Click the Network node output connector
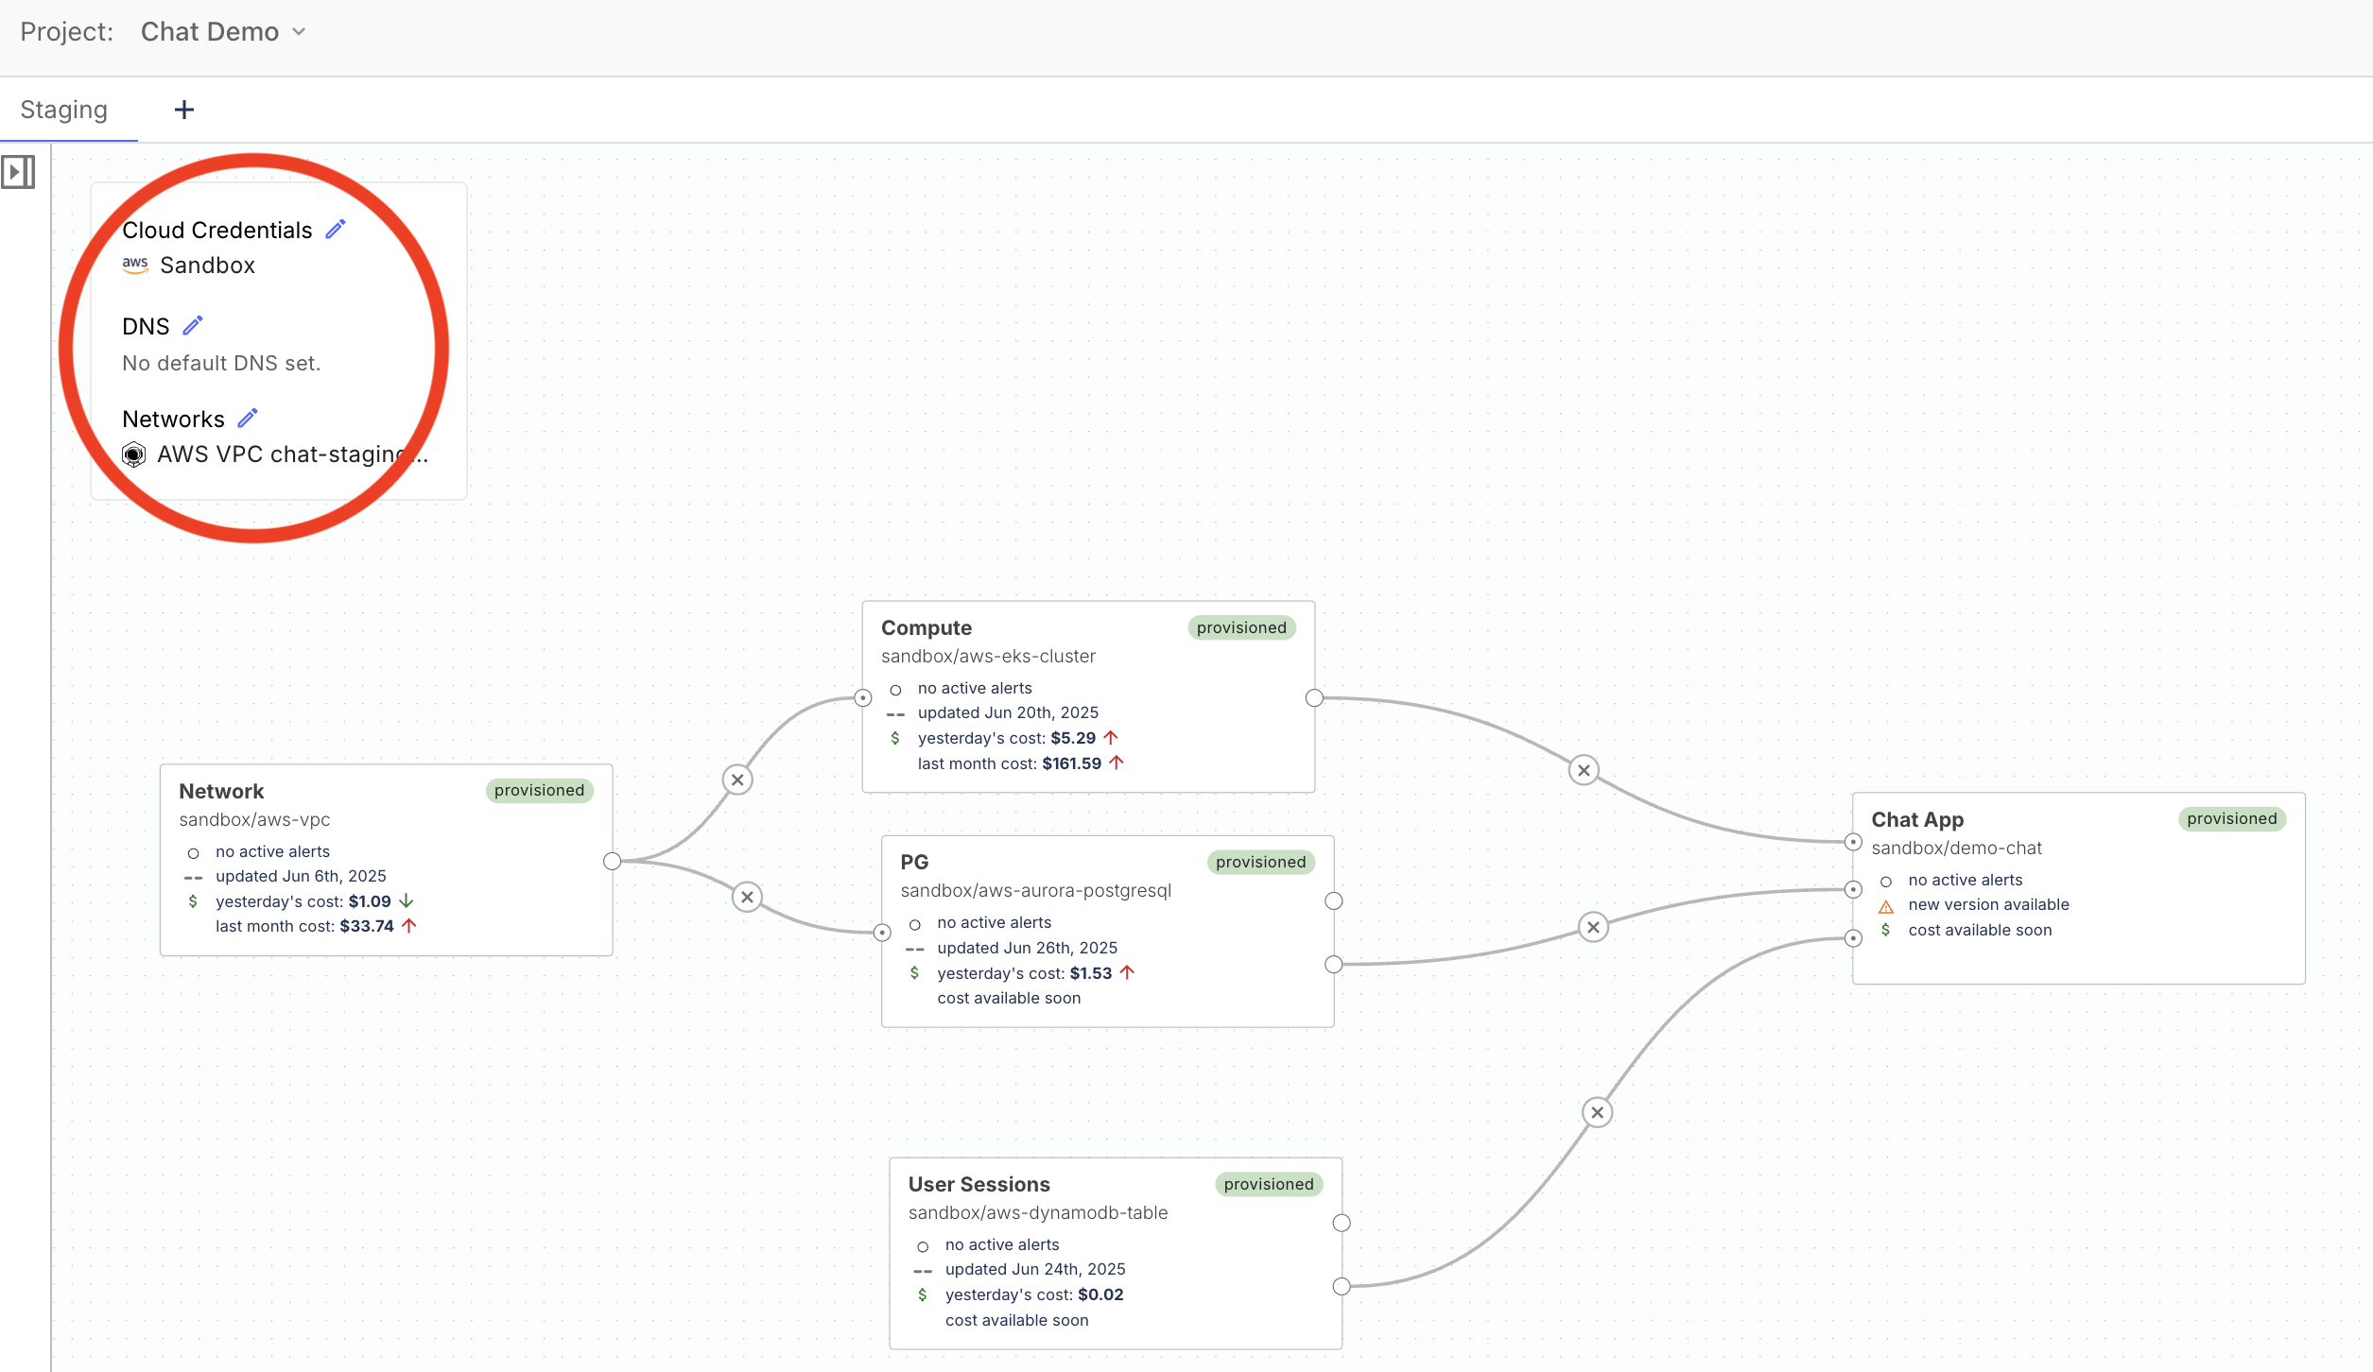 click(613, 861)
